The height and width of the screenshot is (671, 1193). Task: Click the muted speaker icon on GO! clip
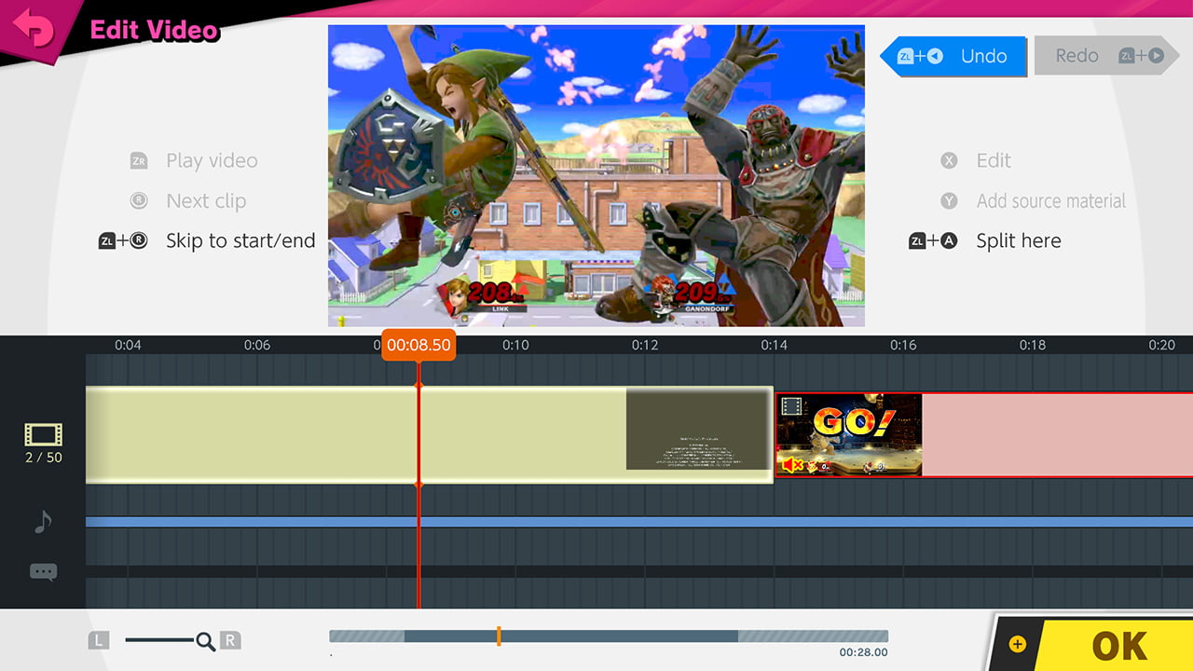(x=792, y=464)
